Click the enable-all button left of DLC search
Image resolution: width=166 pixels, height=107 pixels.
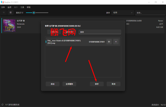(x=54, y=32)
